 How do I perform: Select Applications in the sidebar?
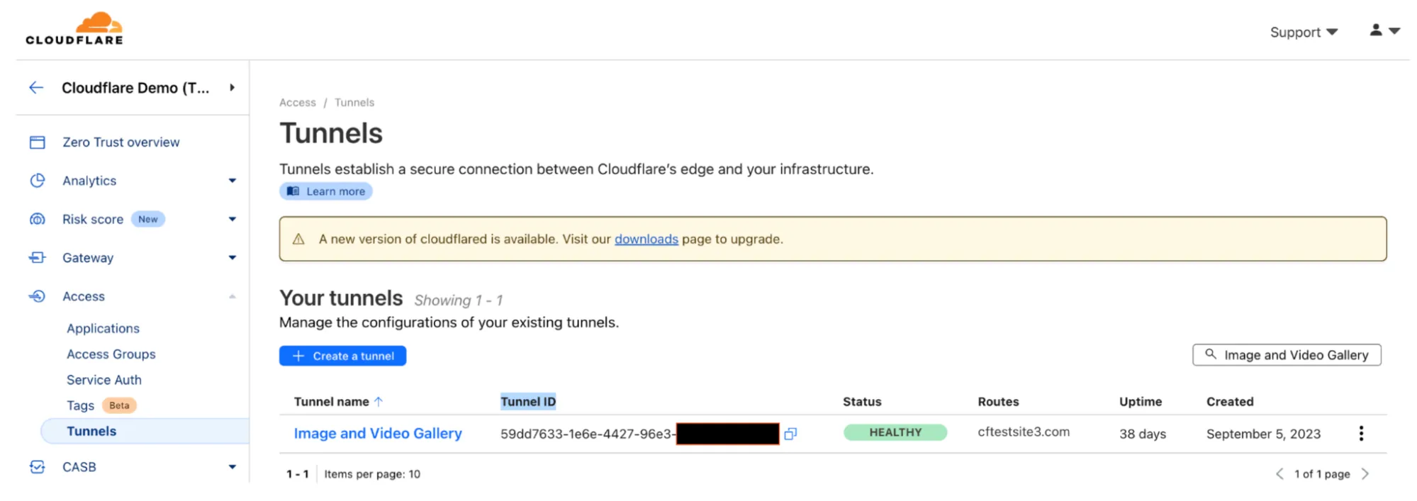pyautogui.click(x=103, y=328)
